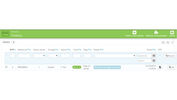The height and width of the screenshot is (100, 177).
Task: Click the Ver button for order 6
Action: tap(172, 67)
